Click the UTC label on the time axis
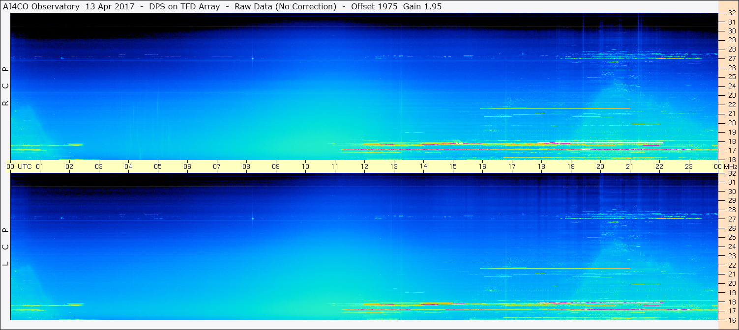The height and width of the screenshot is (330, 739). point(25,166)
